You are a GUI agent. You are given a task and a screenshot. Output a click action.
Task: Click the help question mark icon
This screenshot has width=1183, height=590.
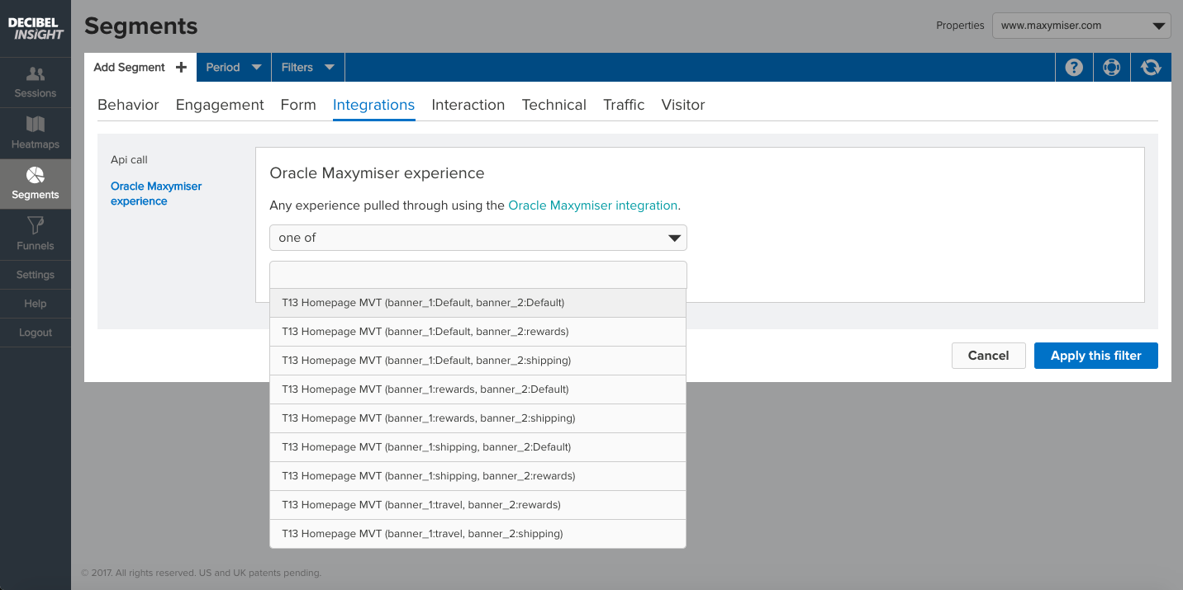click(1074, 68)
